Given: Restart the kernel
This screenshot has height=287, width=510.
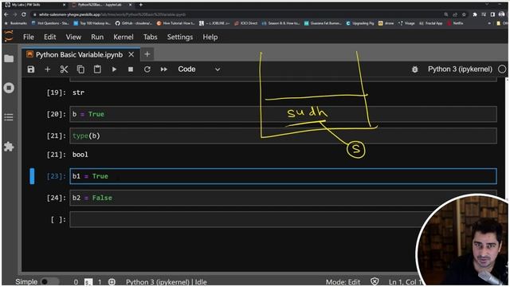Looking at the screenshot, I should coord(147,69).
